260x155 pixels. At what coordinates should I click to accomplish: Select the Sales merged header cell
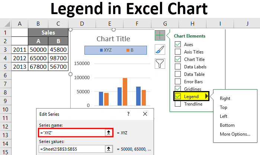click(x=48, y=32)
